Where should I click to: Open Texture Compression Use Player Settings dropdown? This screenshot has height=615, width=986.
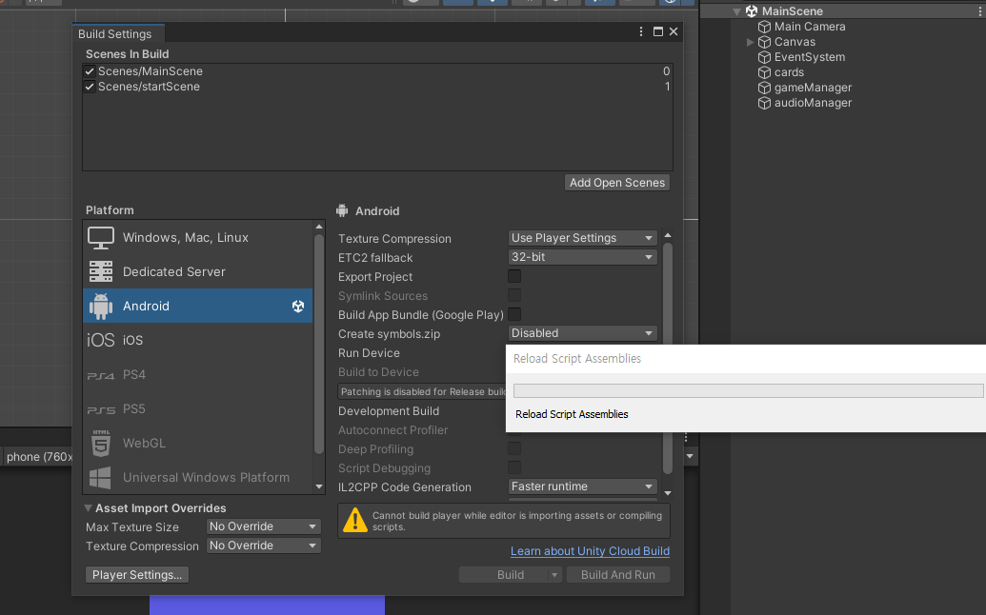pyautogui.click(x=582, y=238)
